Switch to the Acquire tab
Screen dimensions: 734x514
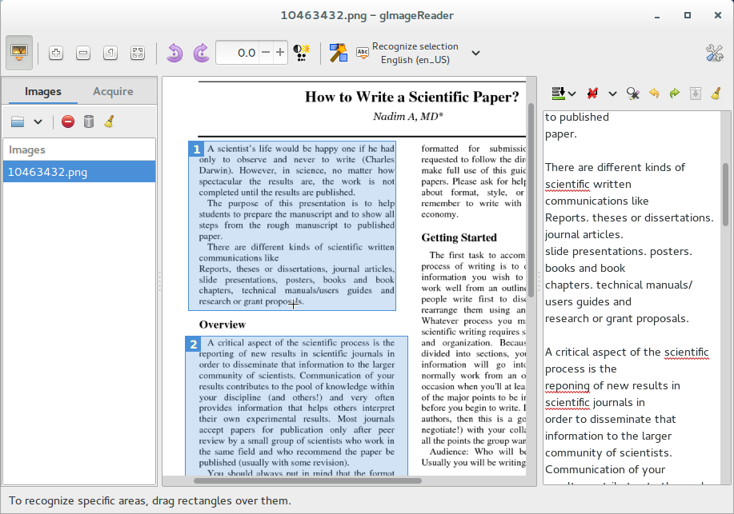(113, 91)
